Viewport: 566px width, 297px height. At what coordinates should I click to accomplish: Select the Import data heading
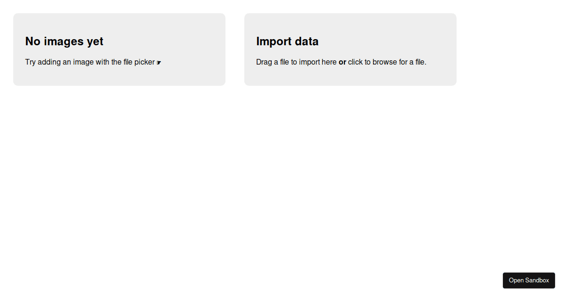[287, 41]
